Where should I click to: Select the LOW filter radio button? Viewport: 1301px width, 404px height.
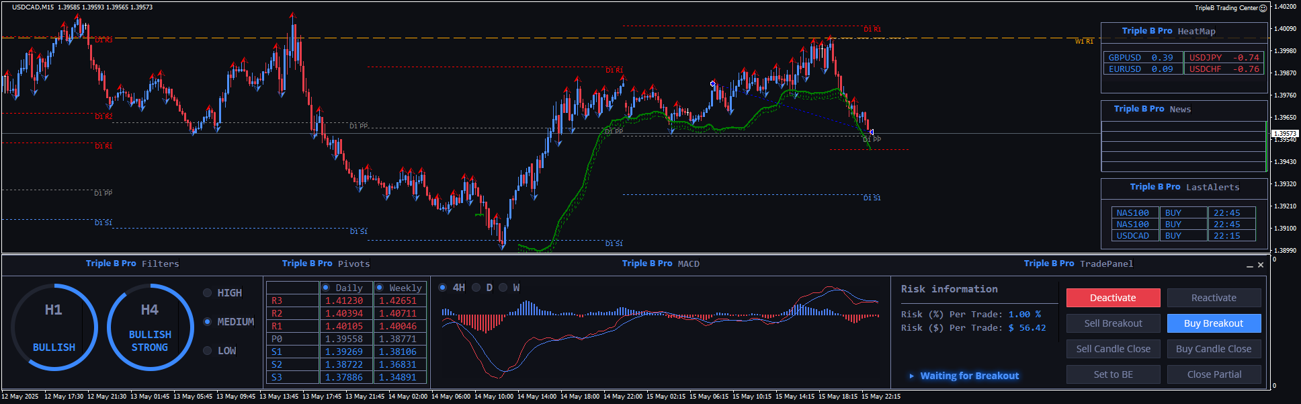[208, 351]
